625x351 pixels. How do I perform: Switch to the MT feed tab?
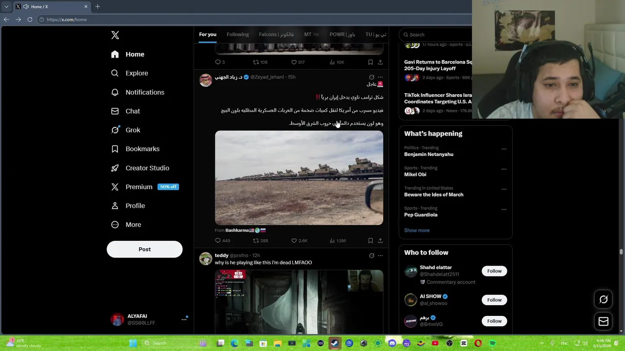pyautogui.click(x=312, y=35)
